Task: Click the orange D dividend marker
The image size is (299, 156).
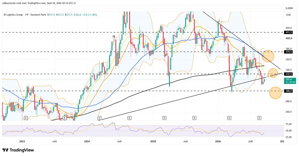Action: 268,76
